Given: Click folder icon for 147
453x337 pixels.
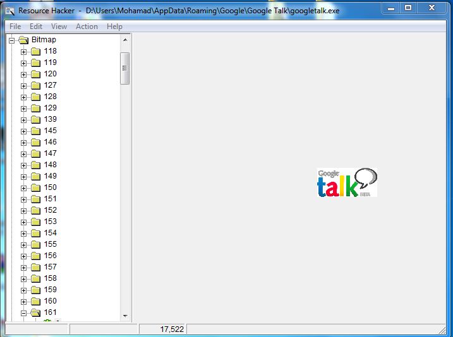Looking at the screenshot, I should 35,154.
